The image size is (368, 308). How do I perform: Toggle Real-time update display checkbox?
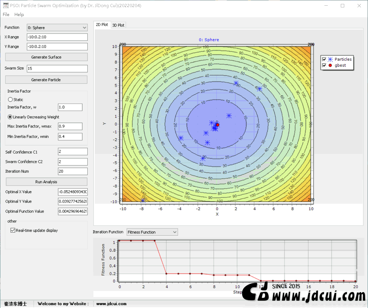13,230
